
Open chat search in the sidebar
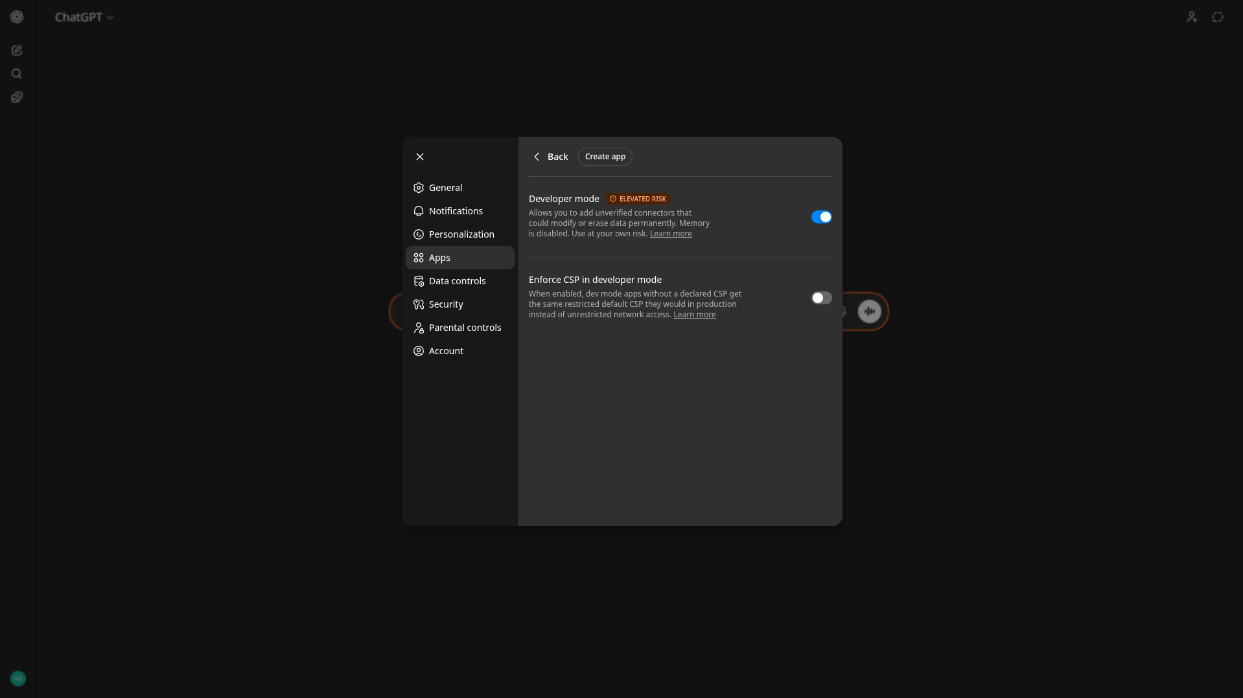point(17,74)
